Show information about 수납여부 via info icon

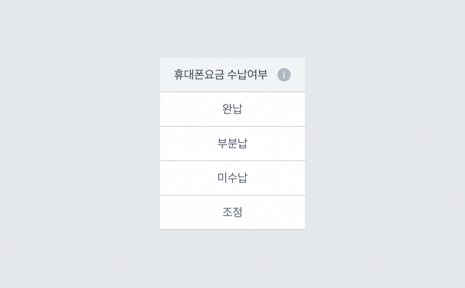click(x=284, y=75)
